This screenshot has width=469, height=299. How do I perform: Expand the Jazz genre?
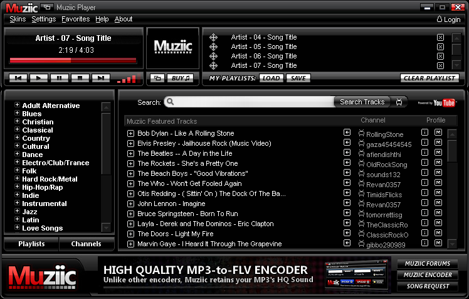[x=17, y=211]
